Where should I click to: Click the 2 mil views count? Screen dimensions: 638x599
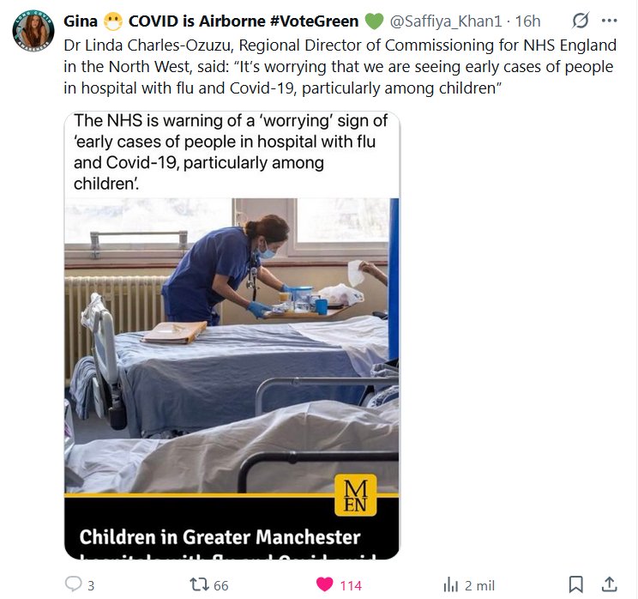point(479,585)
